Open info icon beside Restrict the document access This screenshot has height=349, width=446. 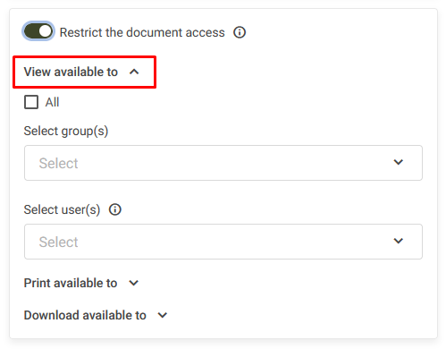[240, 32]
